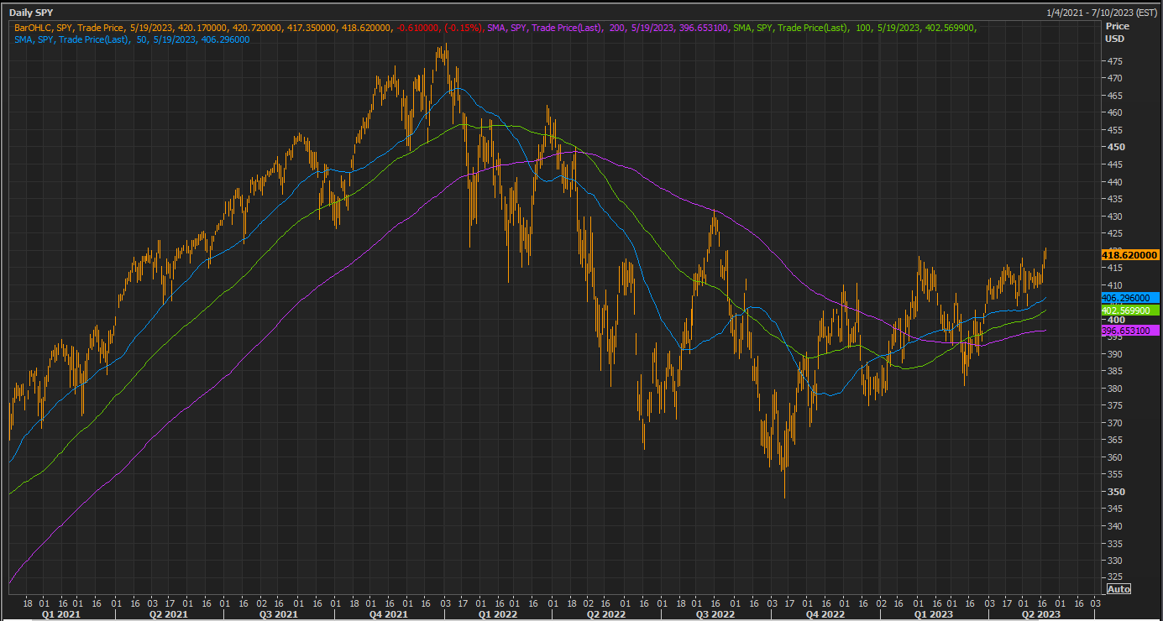
Task: Click the -0.610000 net change value in legend
Action: 416,28
